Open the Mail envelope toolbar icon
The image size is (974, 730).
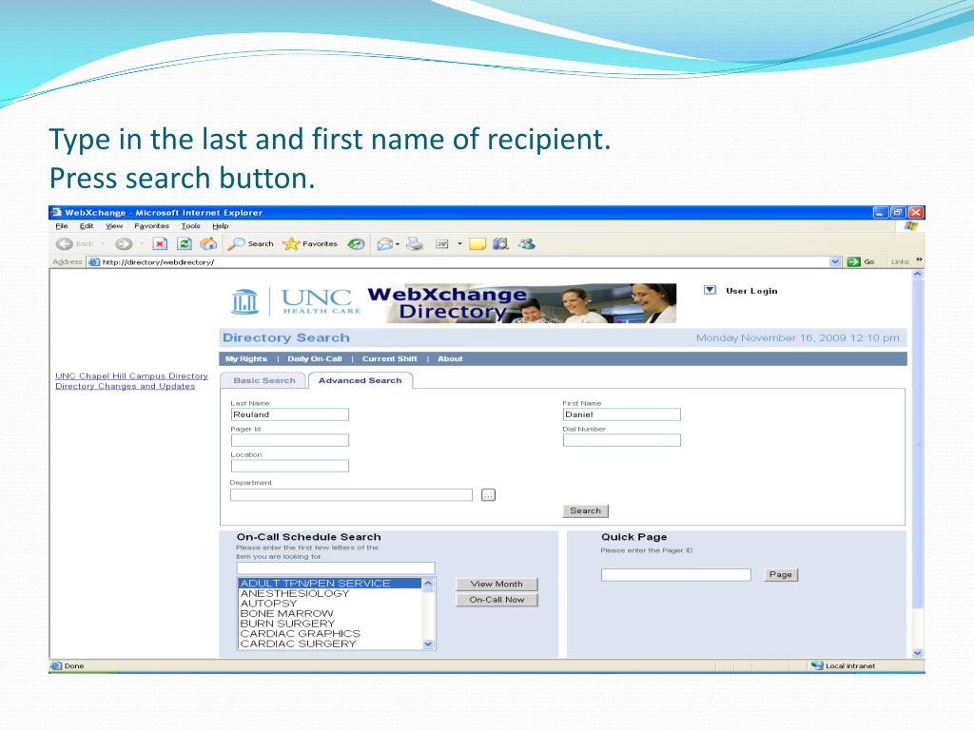coord(384,244)
